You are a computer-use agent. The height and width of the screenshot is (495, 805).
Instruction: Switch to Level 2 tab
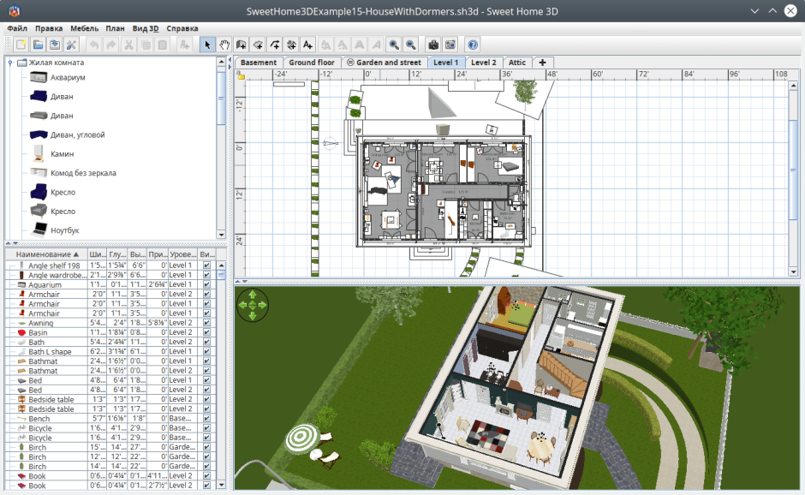pyautogui.click(x=484, y=63)
